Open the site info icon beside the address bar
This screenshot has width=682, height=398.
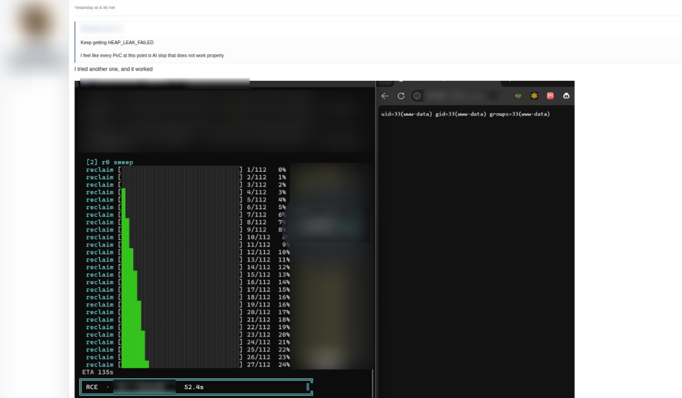point(417,96)
